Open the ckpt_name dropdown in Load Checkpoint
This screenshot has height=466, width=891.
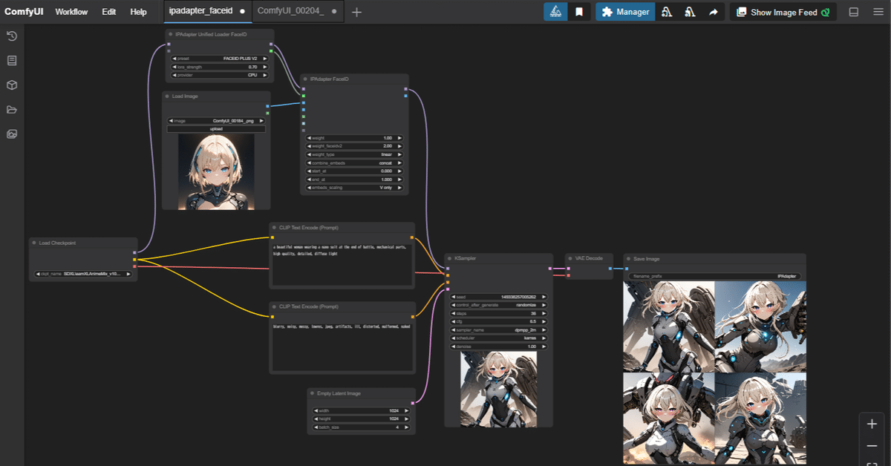point(82,272)
